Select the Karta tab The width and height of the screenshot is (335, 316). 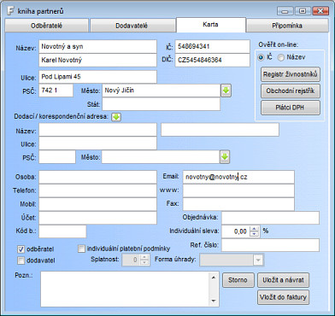click(x=211, y=25)
